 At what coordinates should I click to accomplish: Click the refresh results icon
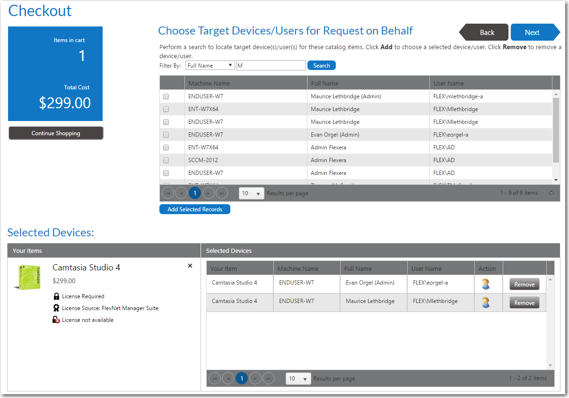pos(551,193)
